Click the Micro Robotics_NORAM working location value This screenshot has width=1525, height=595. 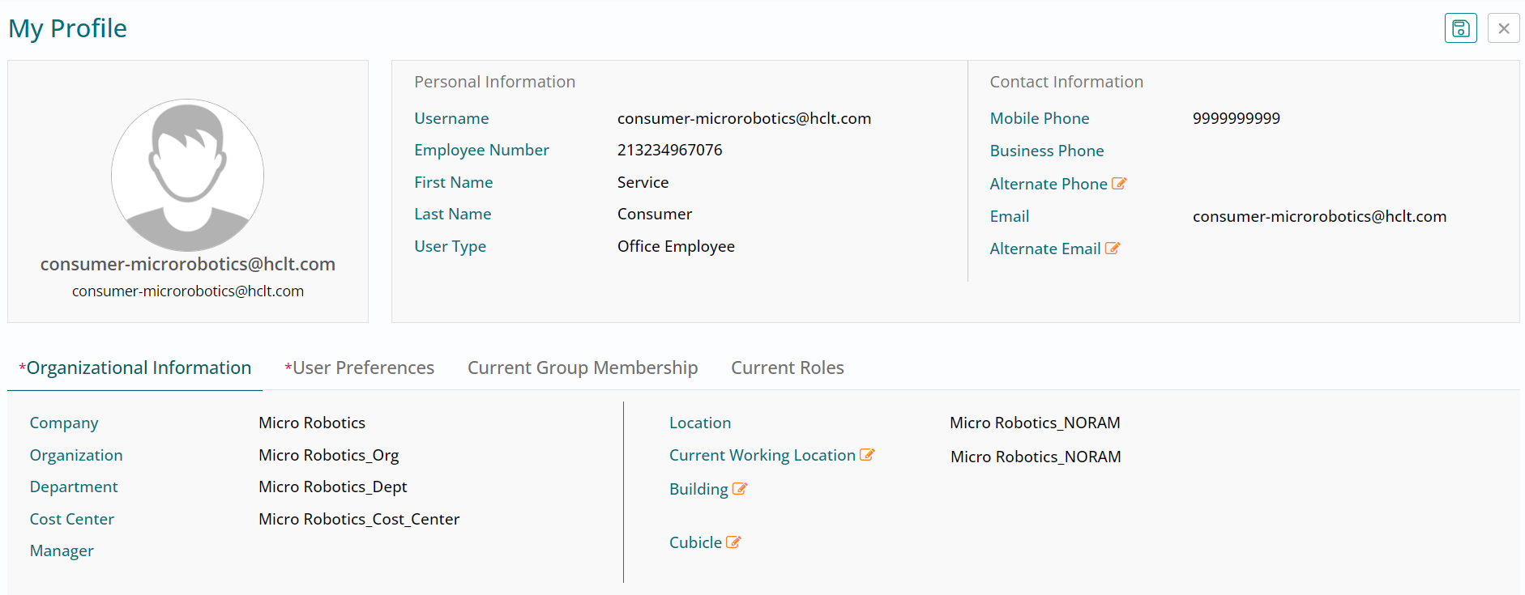coord(1036,457)
